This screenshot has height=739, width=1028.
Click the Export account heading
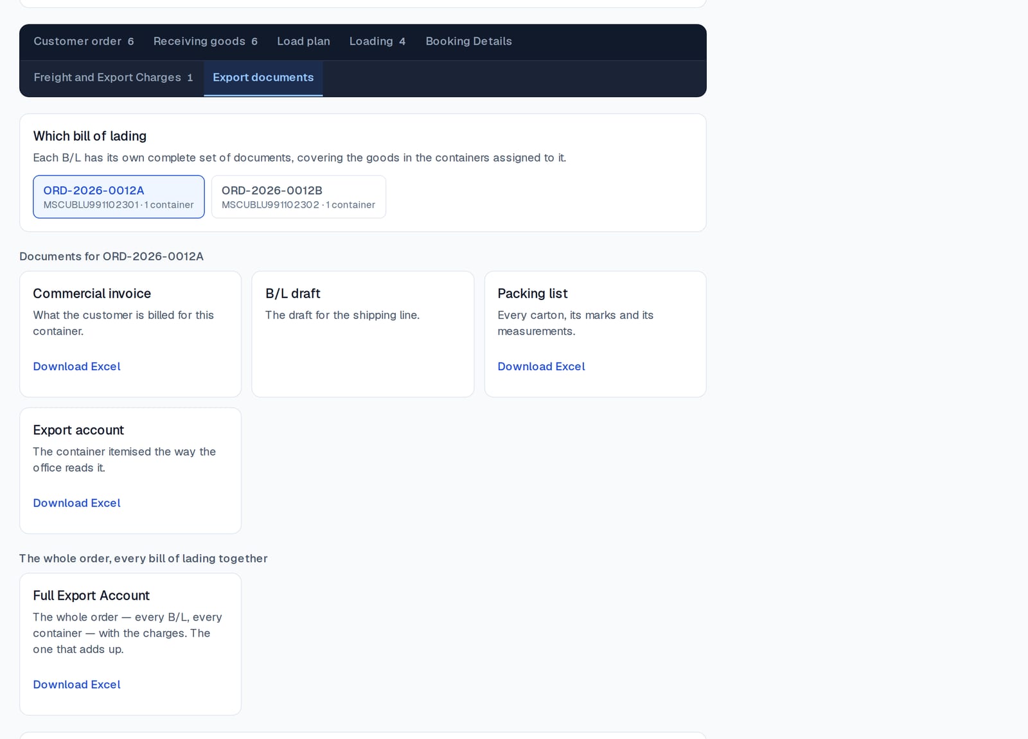click(78, 431)
